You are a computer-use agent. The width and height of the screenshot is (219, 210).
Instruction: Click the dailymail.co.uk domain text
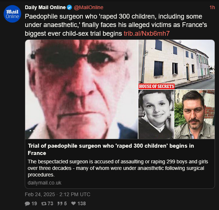pyautogui.click(x=45, y=183)
